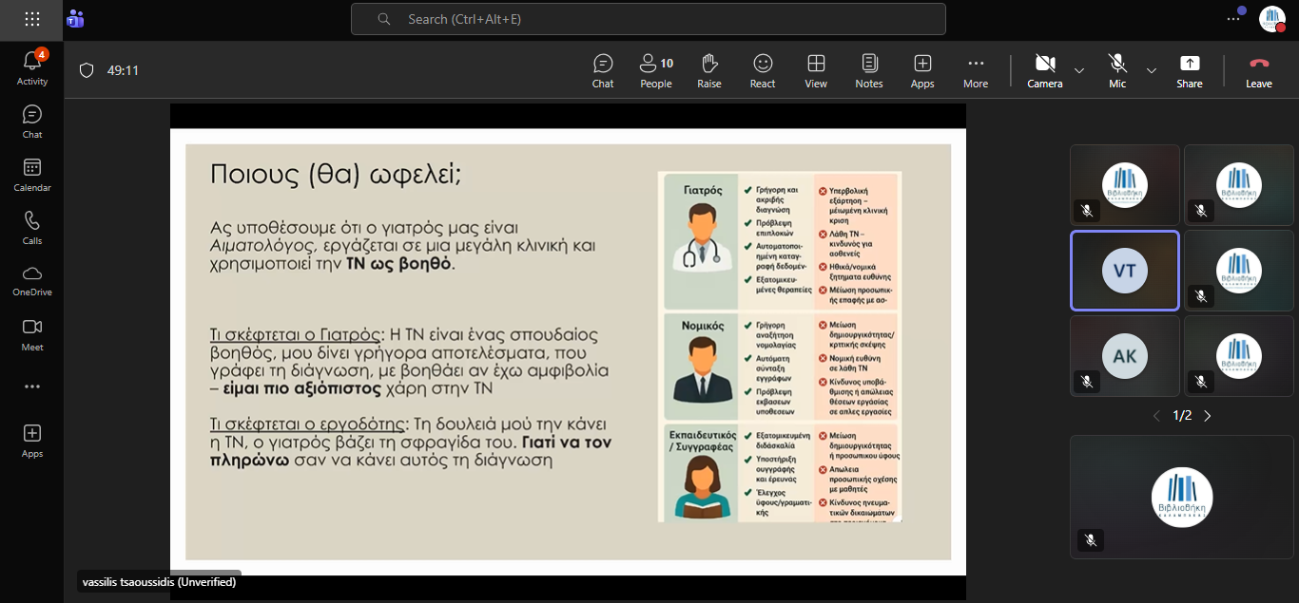This screenshot has height=603, width=1299.
Task: Click the Share screen icon
Action: tap(1189, 70)
